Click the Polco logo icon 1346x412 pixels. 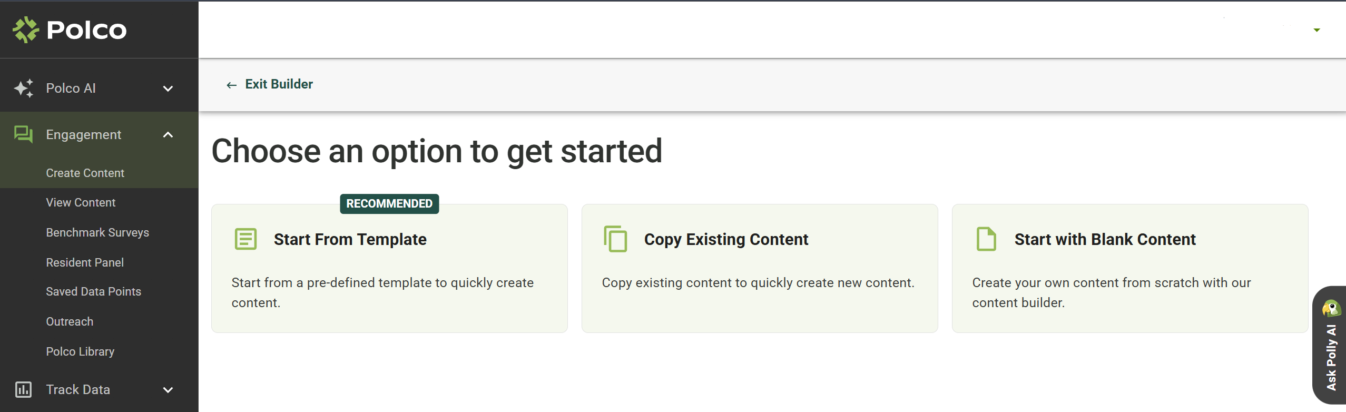(x=26, y=30)
